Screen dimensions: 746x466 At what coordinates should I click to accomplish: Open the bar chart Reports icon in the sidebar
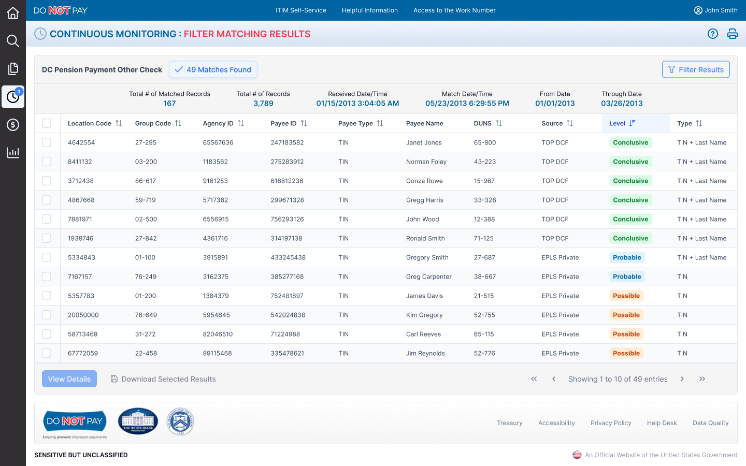click(x=13, y=153)
